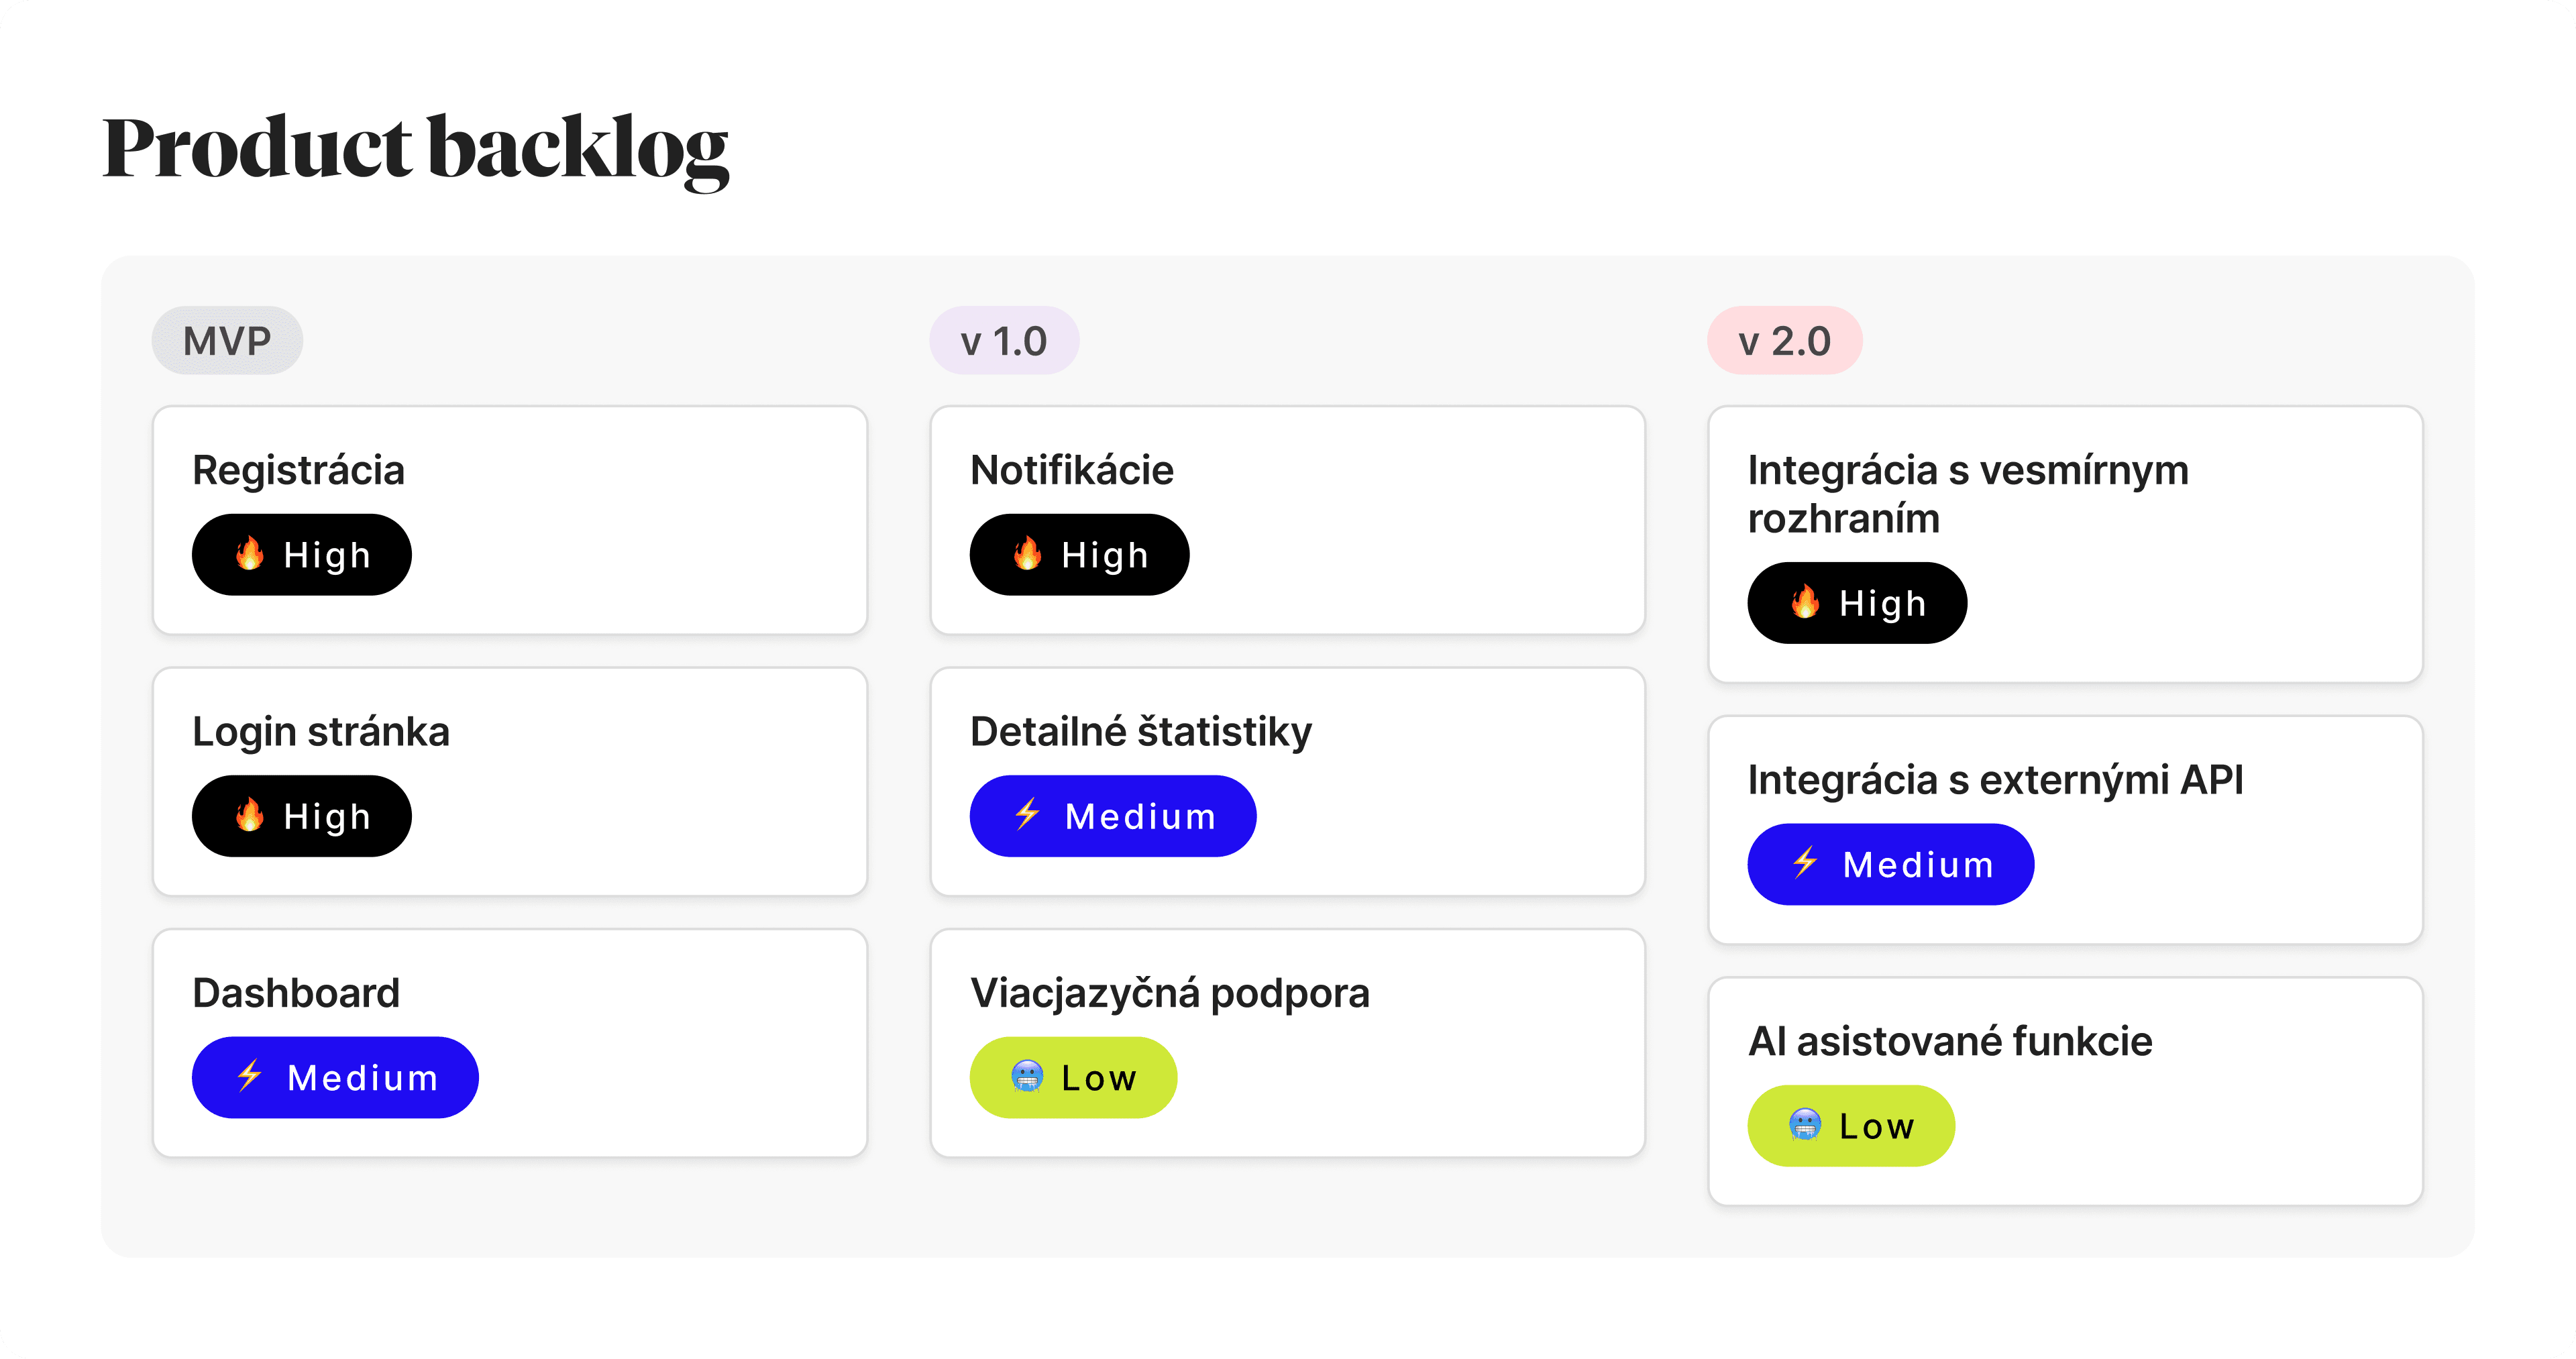Select the MVP column tag

coord(227,341)
